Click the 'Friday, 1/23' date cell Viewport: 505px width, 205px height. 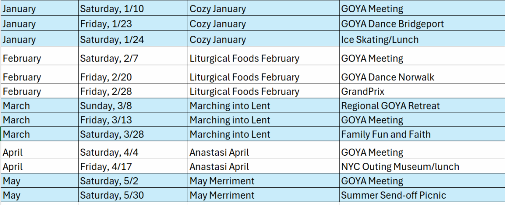(106, 24)
